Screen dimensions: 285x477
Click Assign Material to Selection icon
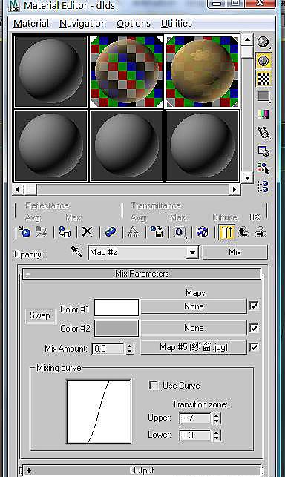pyautogui.click(x=65, y=232)
